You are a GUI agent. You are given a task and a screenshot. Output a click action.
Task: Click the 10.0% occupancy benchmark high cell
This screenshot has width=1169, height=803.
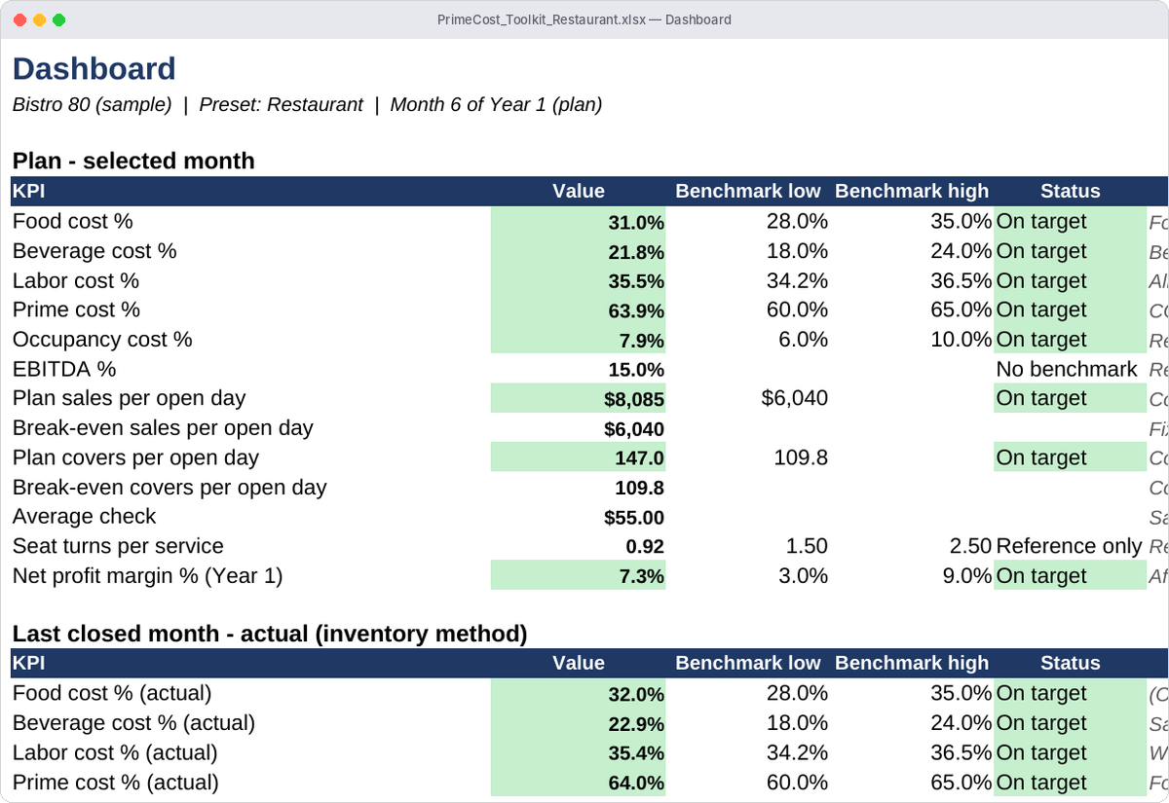pyautogui.click(x=961, y=340)
